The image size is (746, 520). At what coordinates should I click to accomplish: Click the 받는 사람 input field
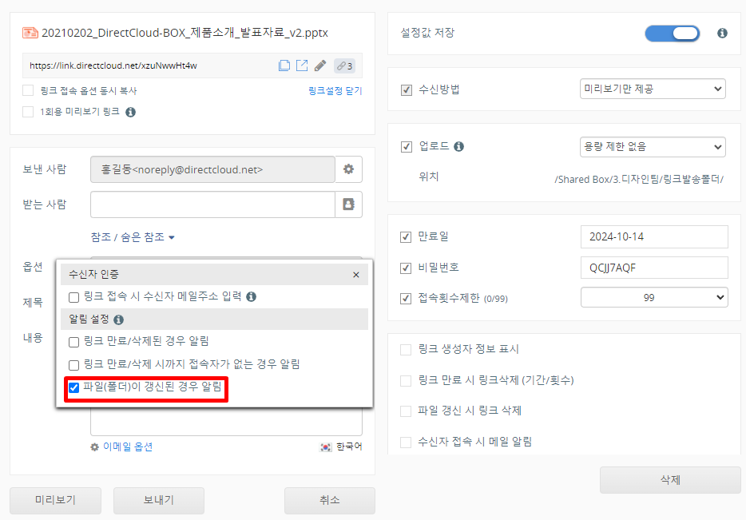pos(212,204)
